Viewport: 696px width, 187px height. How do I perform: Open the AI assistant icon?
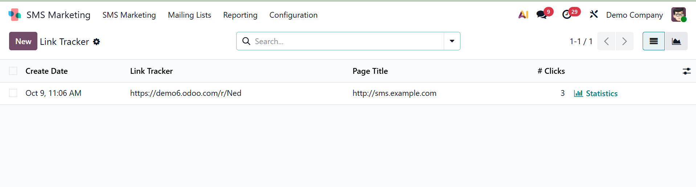pos(523,15)
